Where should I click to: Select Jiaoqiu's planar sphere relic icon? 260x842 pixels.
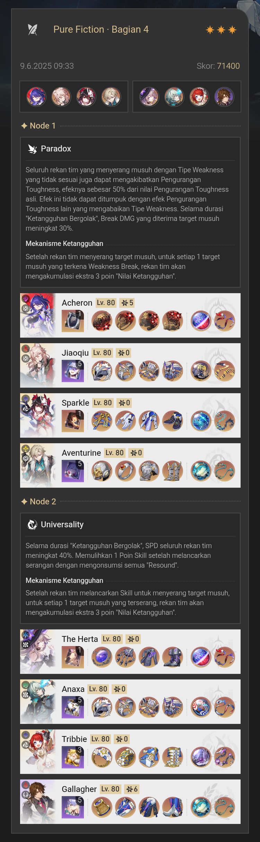point(201,371)
